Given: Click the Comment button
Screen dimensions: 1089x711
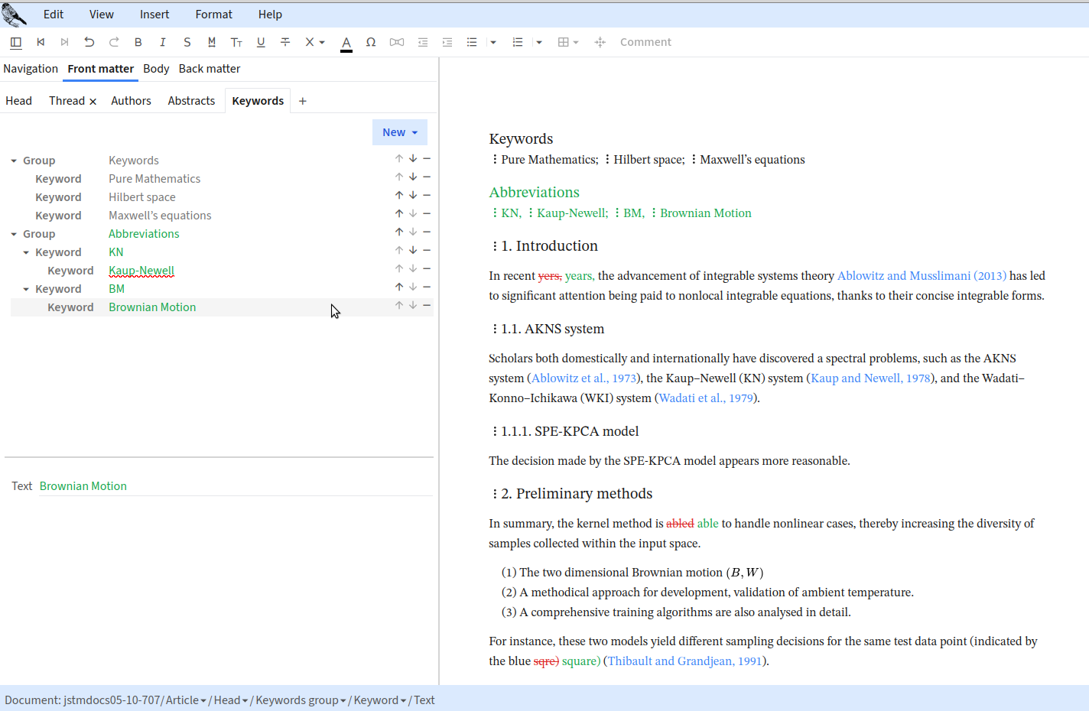Looking at the screenshot, I should (645, 42).
